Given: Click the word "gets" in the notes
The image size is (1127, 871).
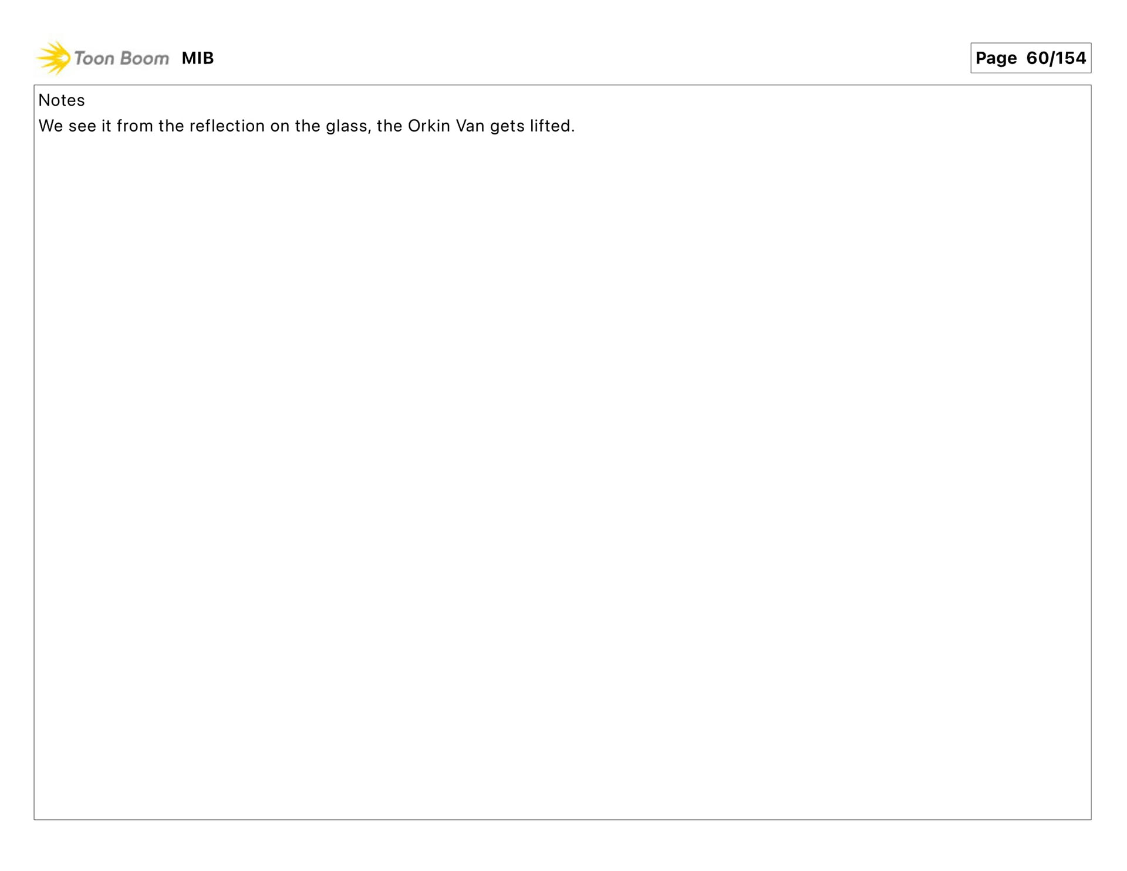Looking at the screenshot, I should tap(507, 127).
